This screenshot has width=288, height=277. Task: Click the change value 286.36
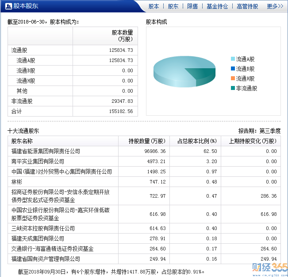click(x=269, y=196)
